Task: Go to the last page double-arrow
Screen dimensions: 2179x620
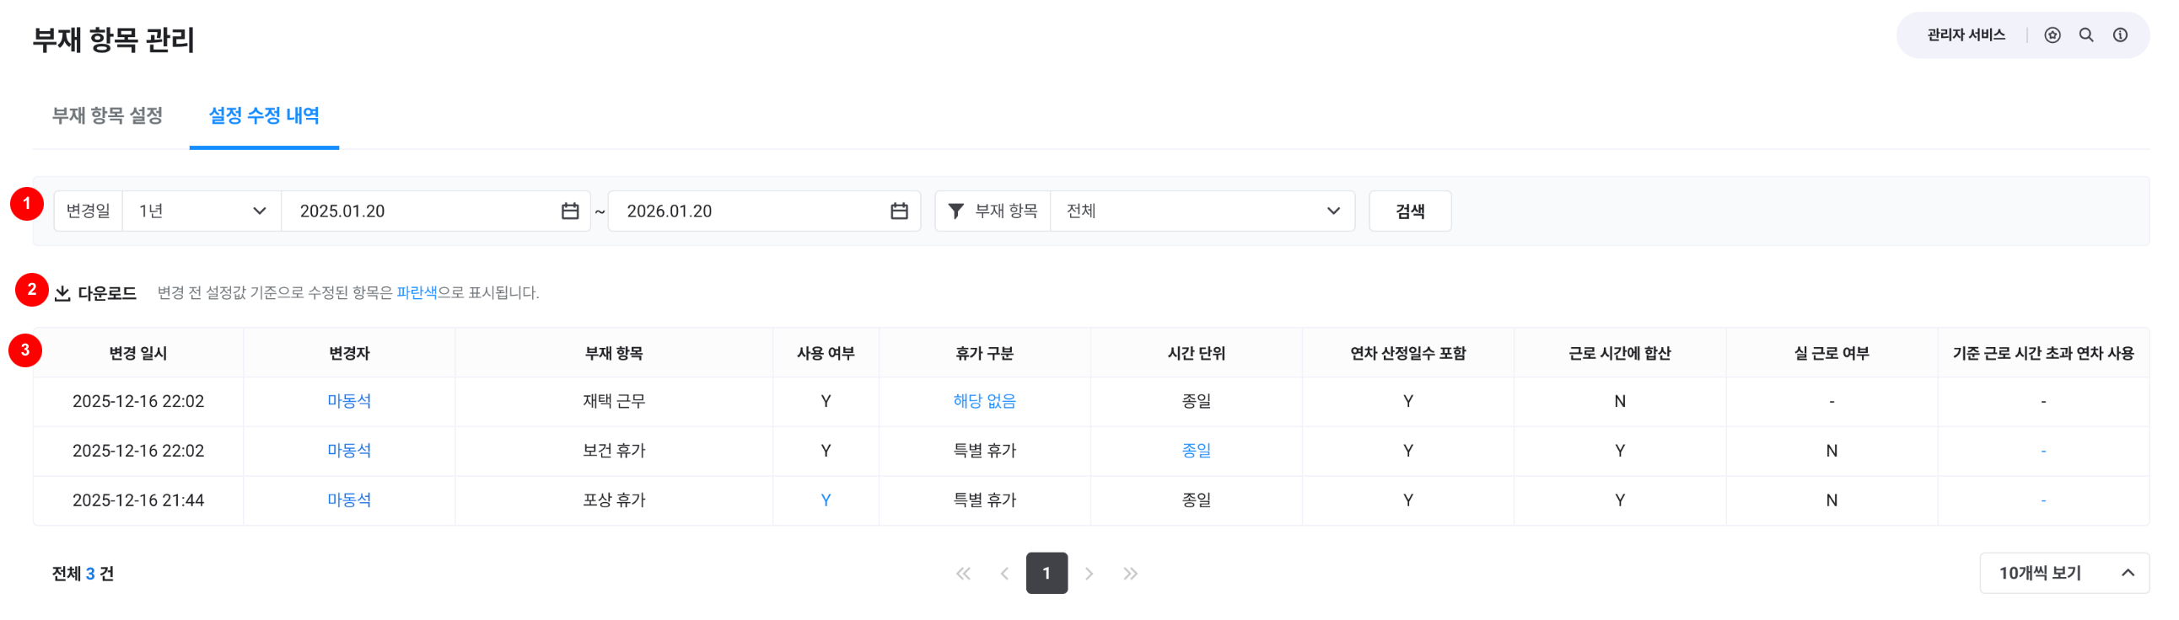Action: [1130, 574]
